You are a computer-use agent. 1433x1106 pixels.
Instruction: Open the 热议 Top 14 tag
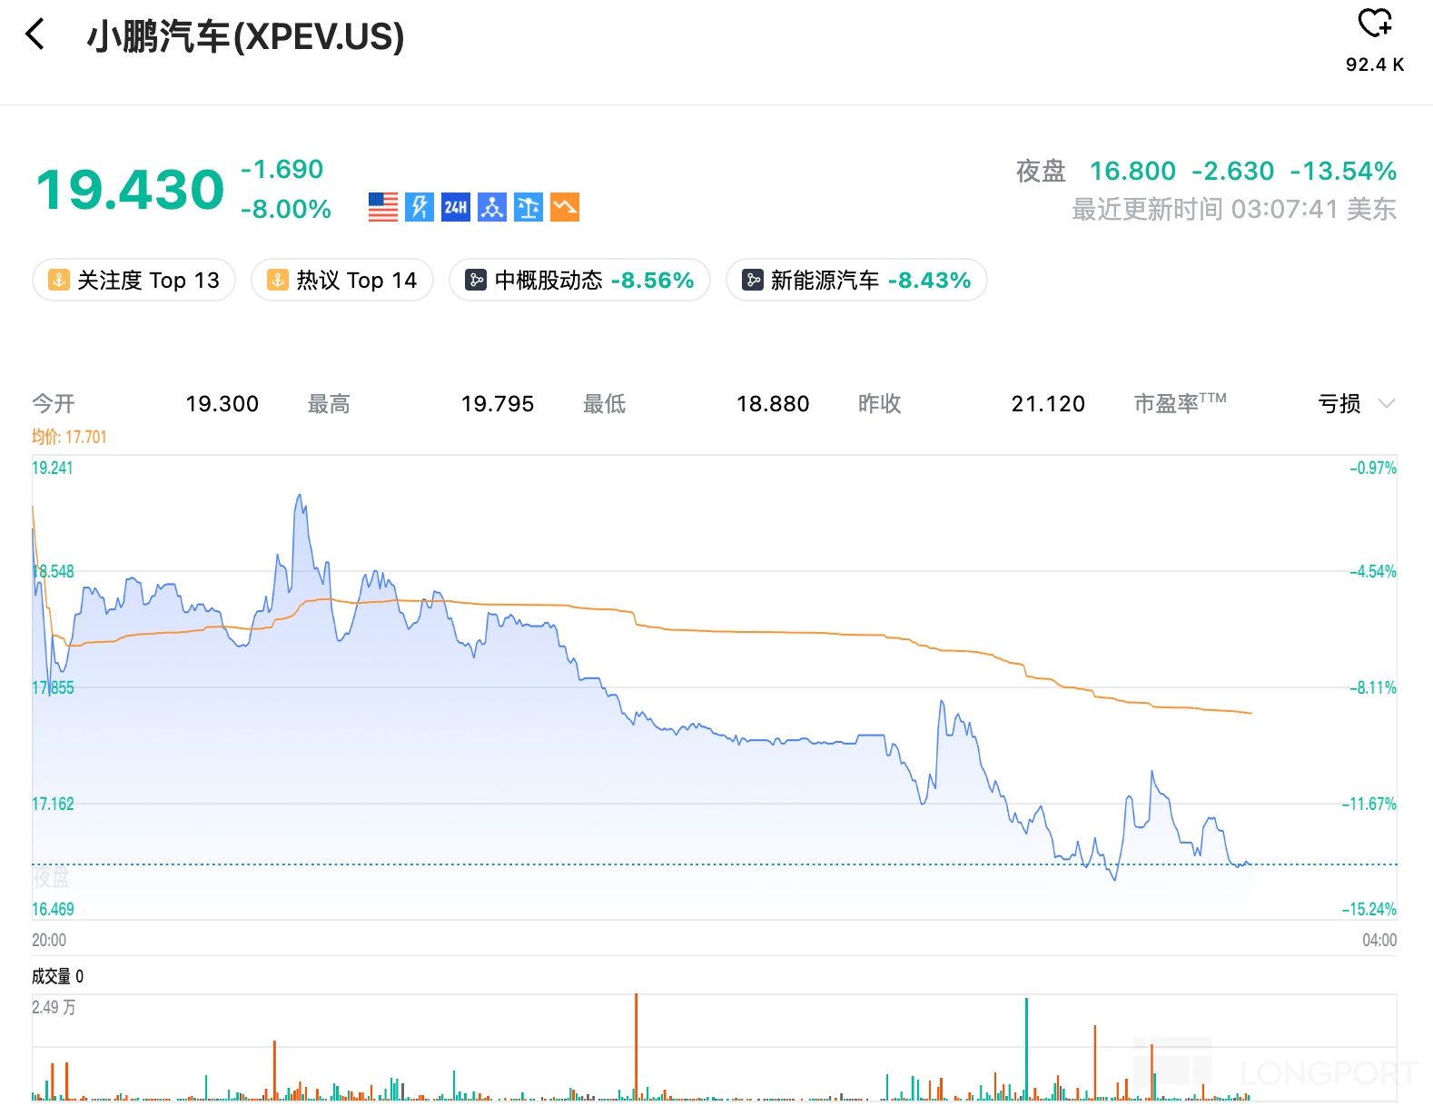pos(342,280)
